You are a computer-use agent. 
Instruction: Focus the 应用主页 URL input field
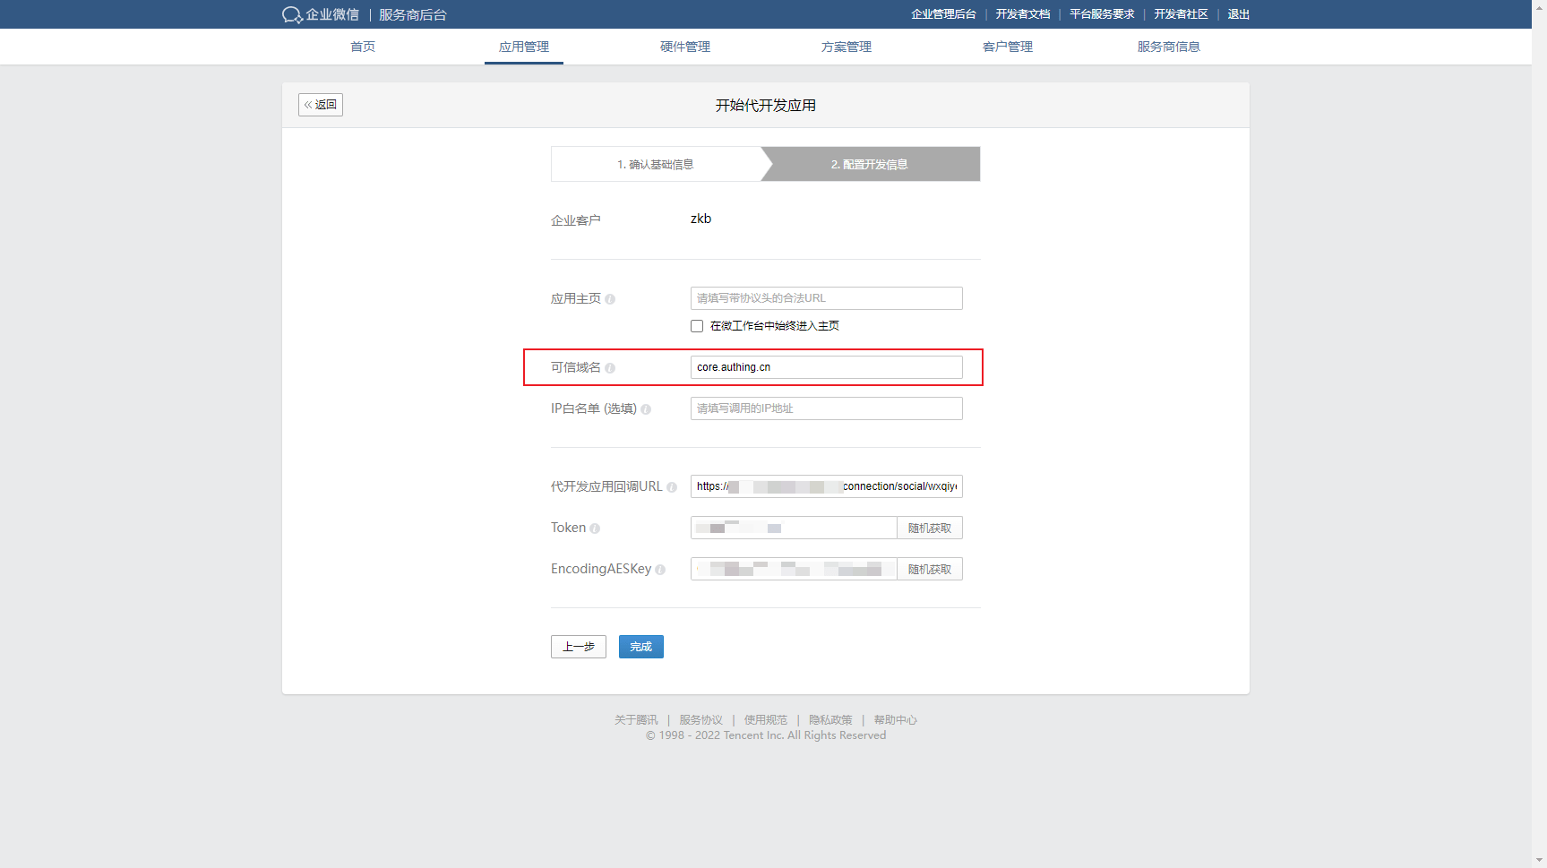826,298
